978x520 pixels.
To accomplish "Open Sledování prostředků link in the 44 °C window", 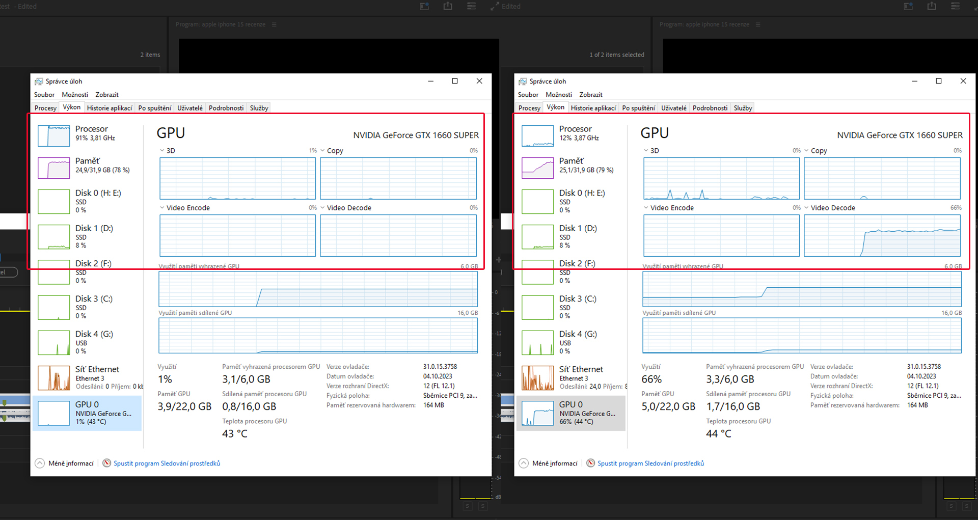I will [650, 463].
